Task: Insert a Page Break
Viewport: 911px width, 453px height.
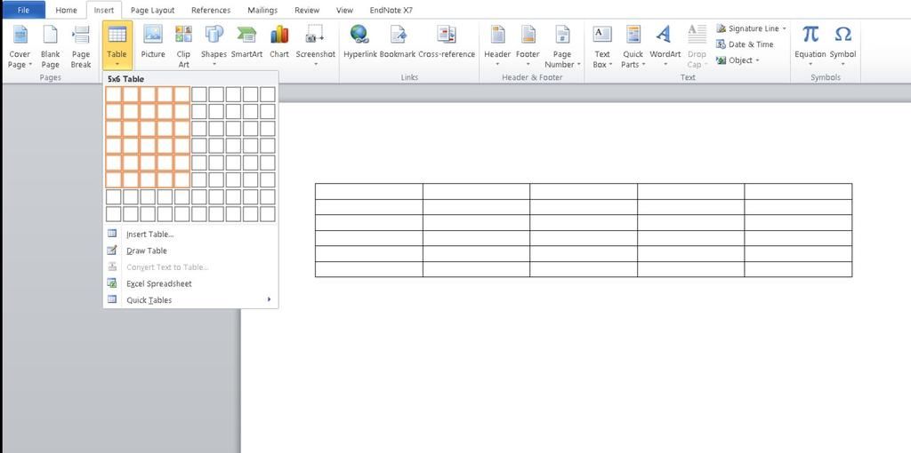Action: [81, 48]
